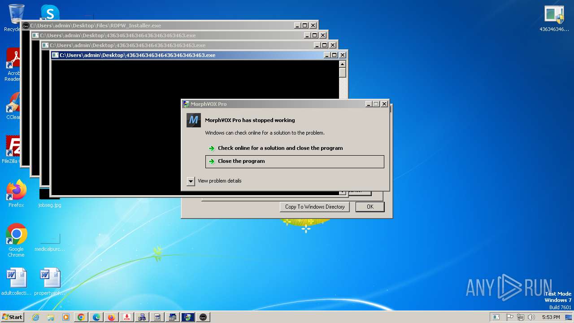This screenshot has height=323, width=574.
Task: Click MorphVOX Pro taskbar button
Action: [x=188, y=317]
